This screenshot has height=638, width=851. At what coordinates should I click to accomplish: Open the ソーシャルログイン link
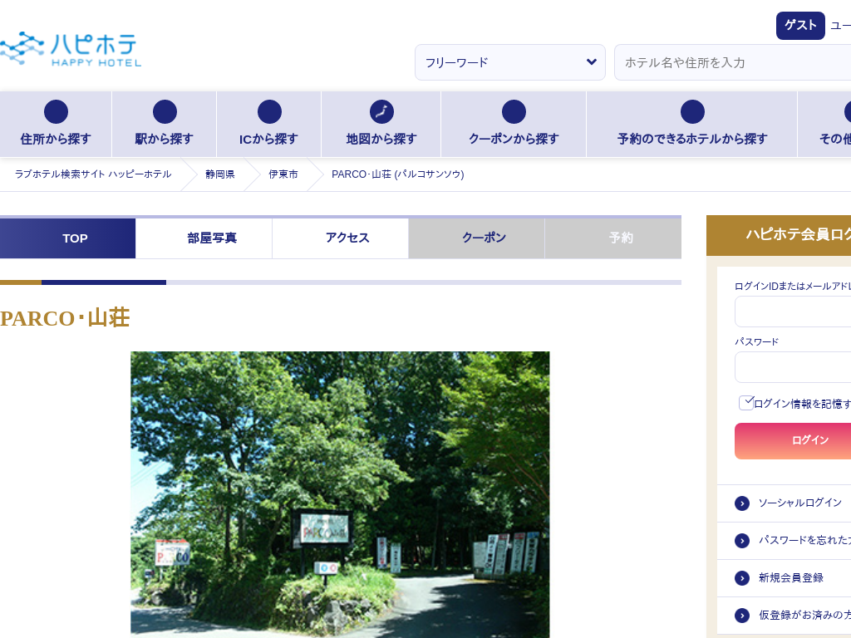click(800, 503)
